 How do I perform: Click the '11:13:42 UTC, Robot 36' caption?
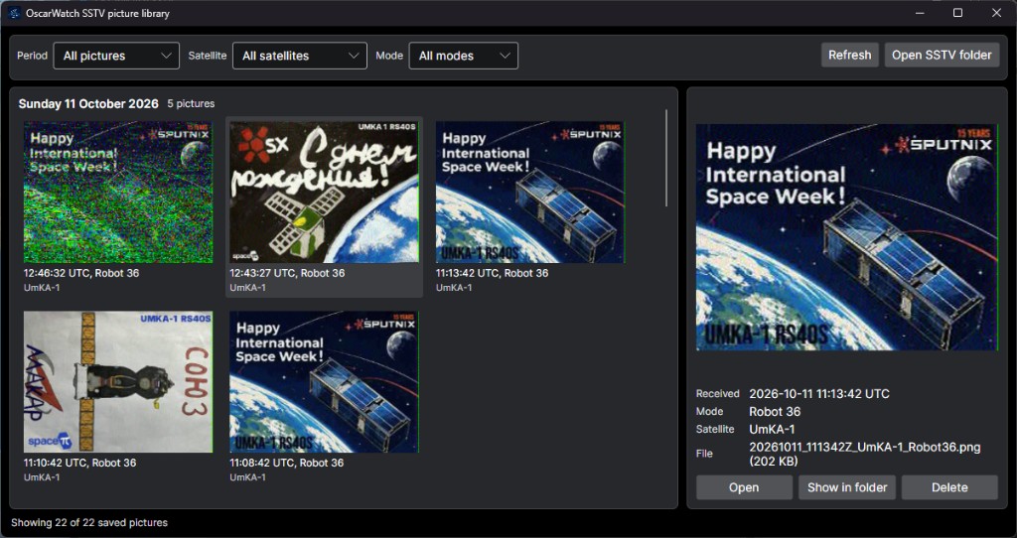pos(493,273)
